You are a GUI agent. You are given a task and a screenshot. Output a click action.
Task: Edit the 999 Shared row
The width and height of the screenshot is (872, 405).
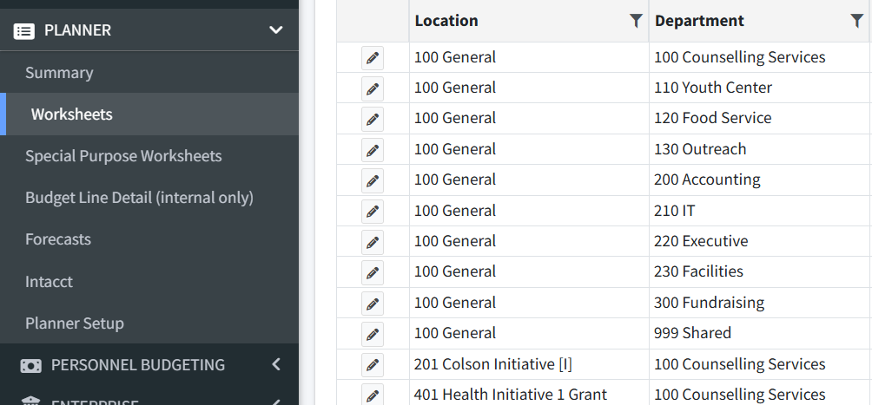click(373, 335)
